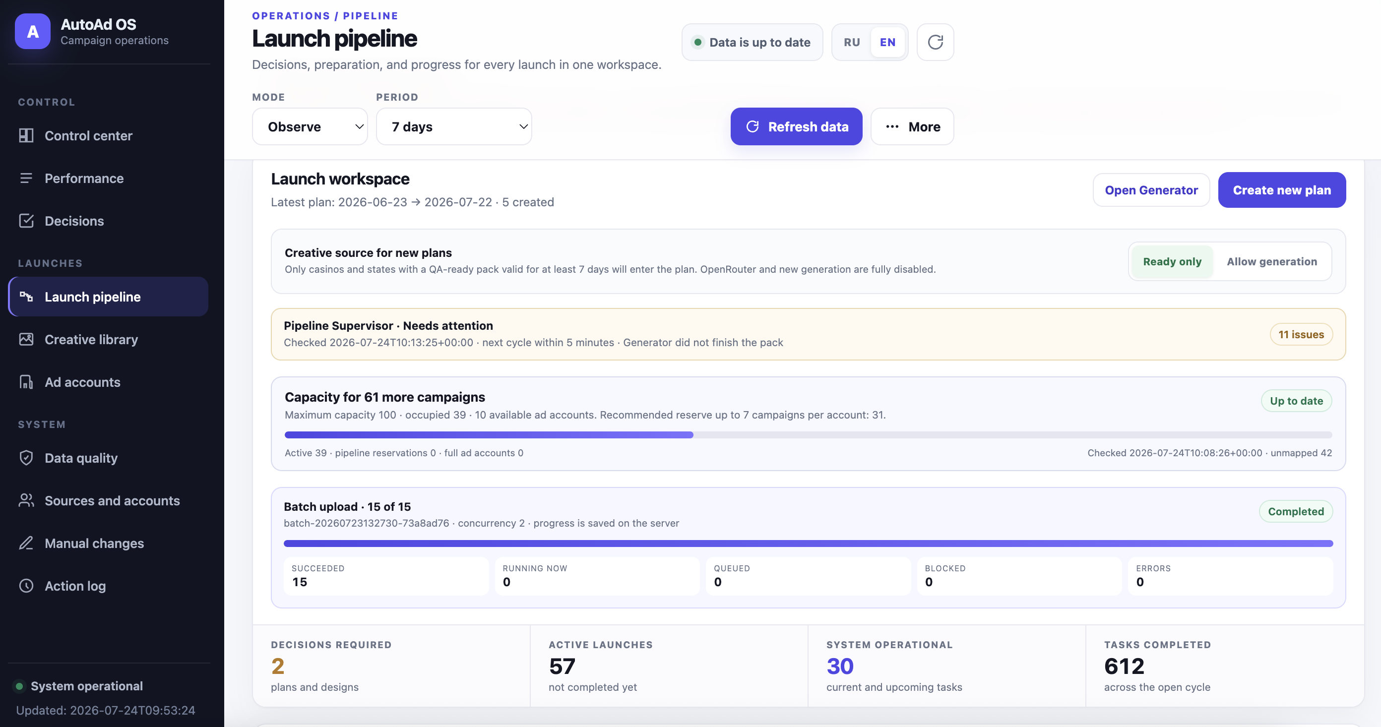Select Ready only creative source
The width and height of the screenshot is (1381, 727).
1172,262
